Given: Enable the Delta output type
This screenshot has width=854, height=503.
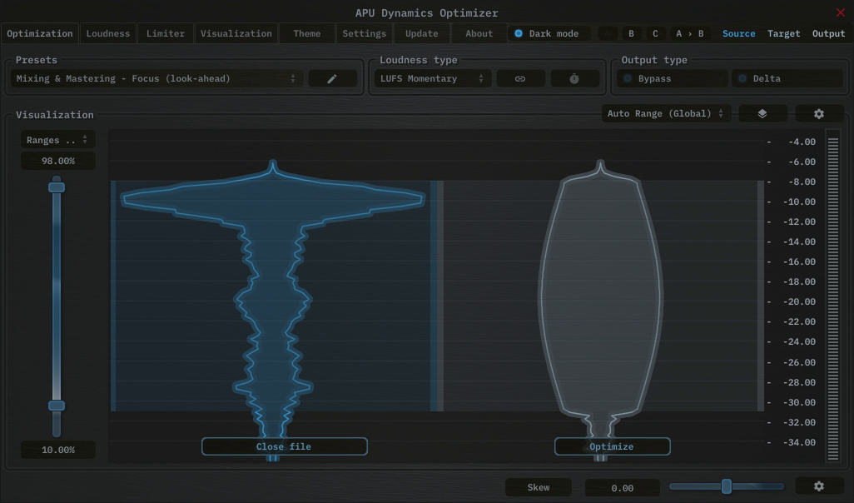Looking at the screenshot, I should (787, 78).
